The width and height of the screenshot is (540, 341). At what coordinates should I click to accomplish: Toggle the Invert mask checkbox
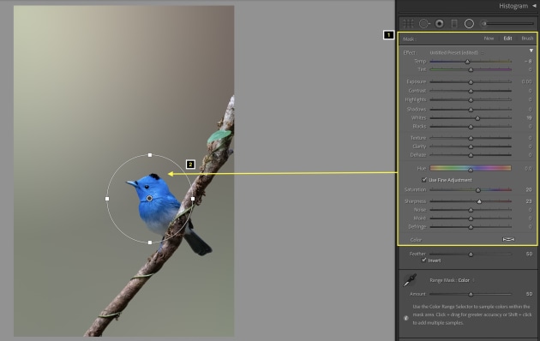[424, 260]
